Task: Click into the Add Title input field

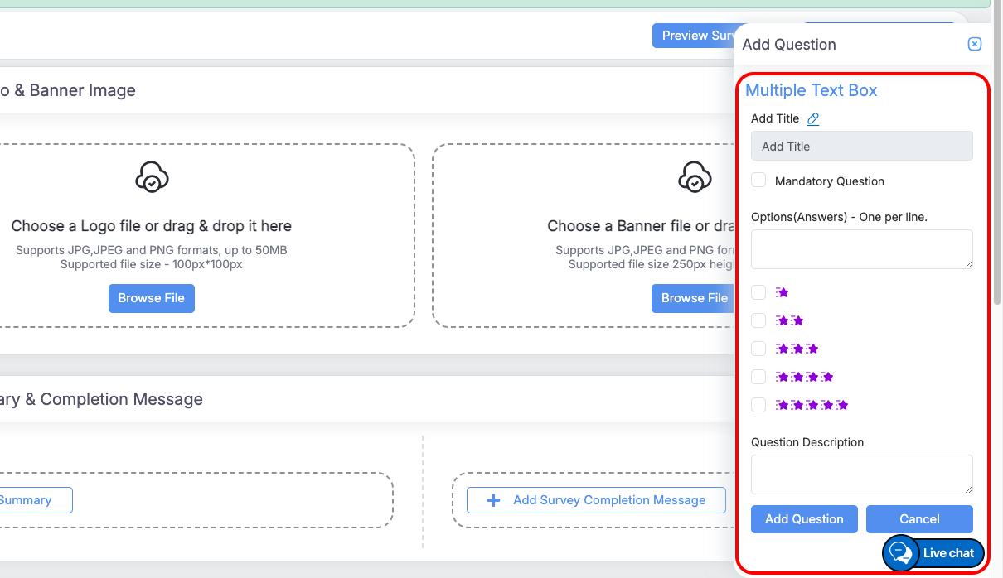Action: point(861,147)
